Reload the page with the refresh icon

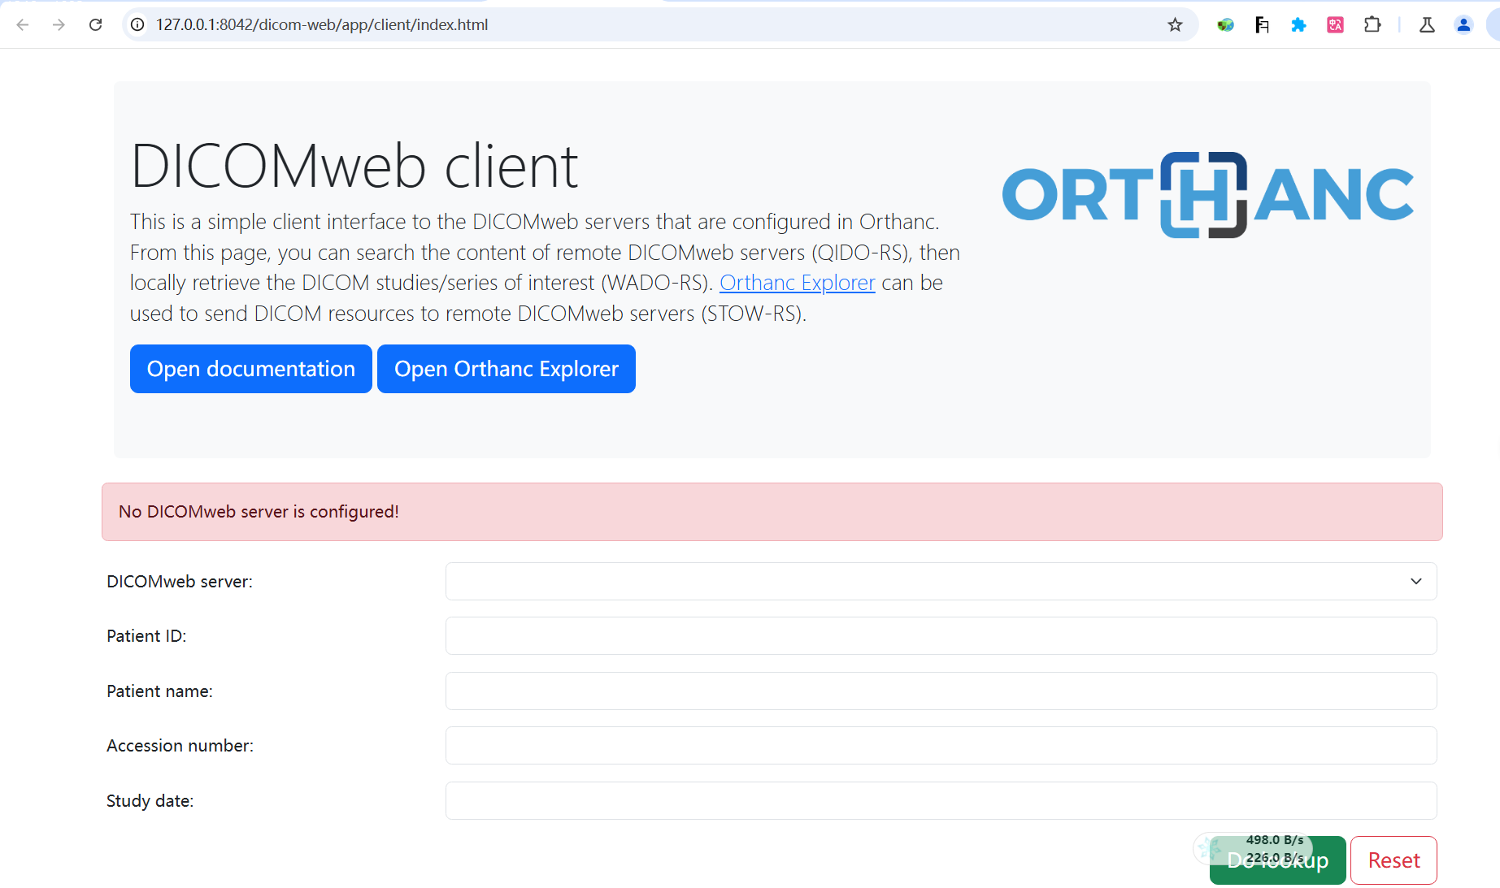(95, 24)
